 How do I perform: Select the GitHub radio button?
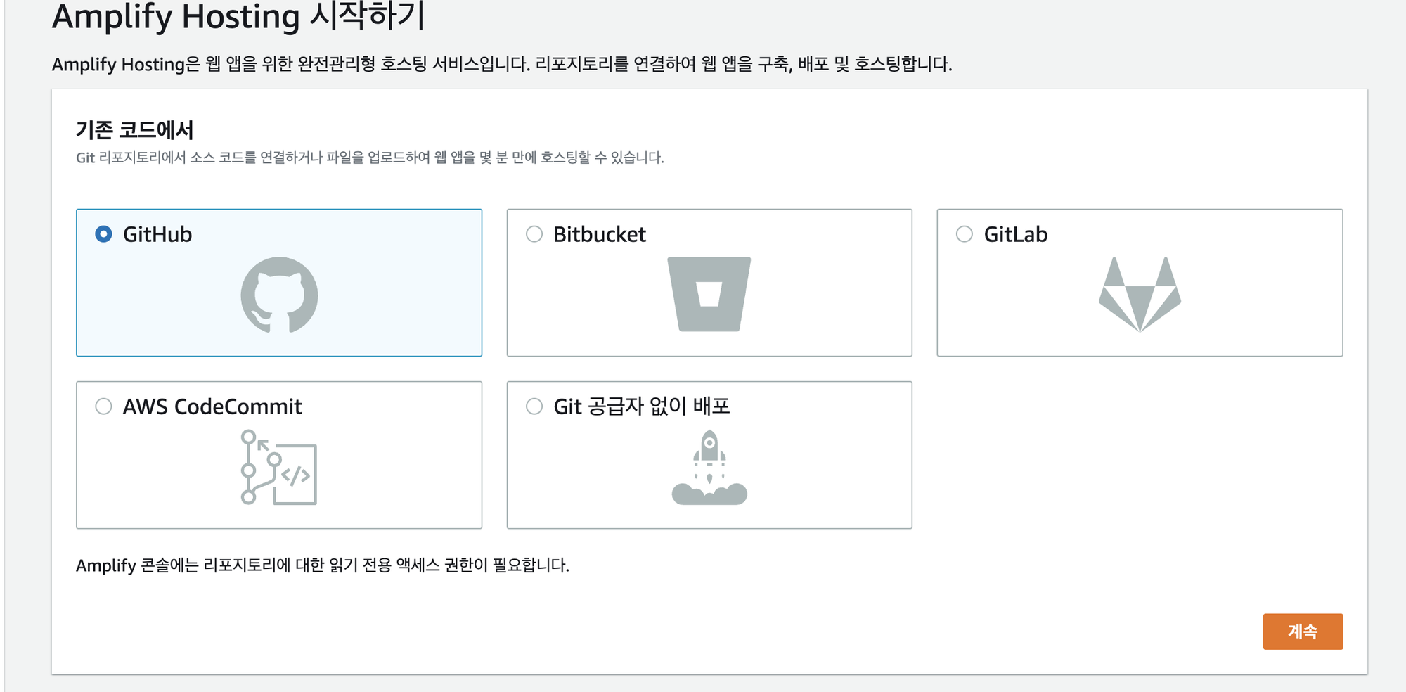click(103, 234)
